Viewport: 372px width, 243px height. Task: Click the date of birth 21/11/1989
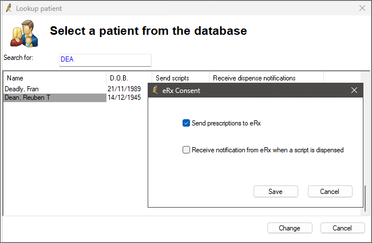[x=124, y=89]
